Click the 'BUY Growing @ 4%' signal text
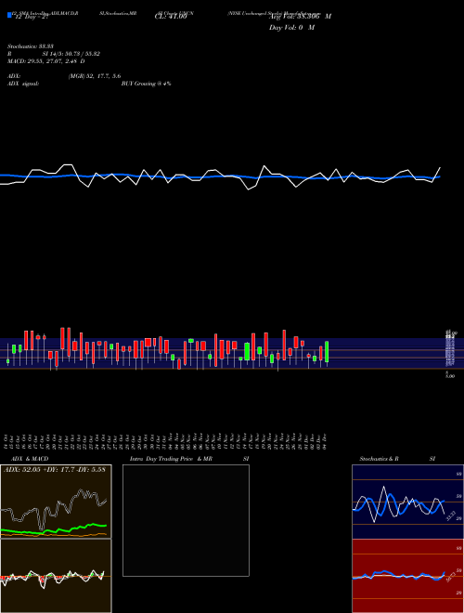This screenshot has width=464, height=613. tap(146, 84)
